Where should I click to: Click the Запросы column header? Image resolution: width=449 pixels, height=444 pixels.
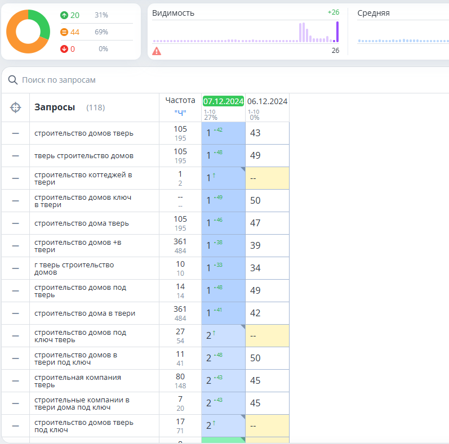coord(55,107)
